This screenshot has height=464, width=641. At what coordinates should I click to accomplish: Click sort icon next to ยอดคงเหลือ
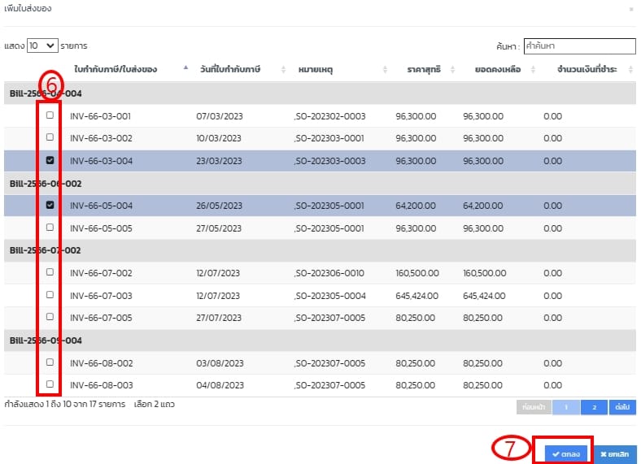click(x=534, y=70)
